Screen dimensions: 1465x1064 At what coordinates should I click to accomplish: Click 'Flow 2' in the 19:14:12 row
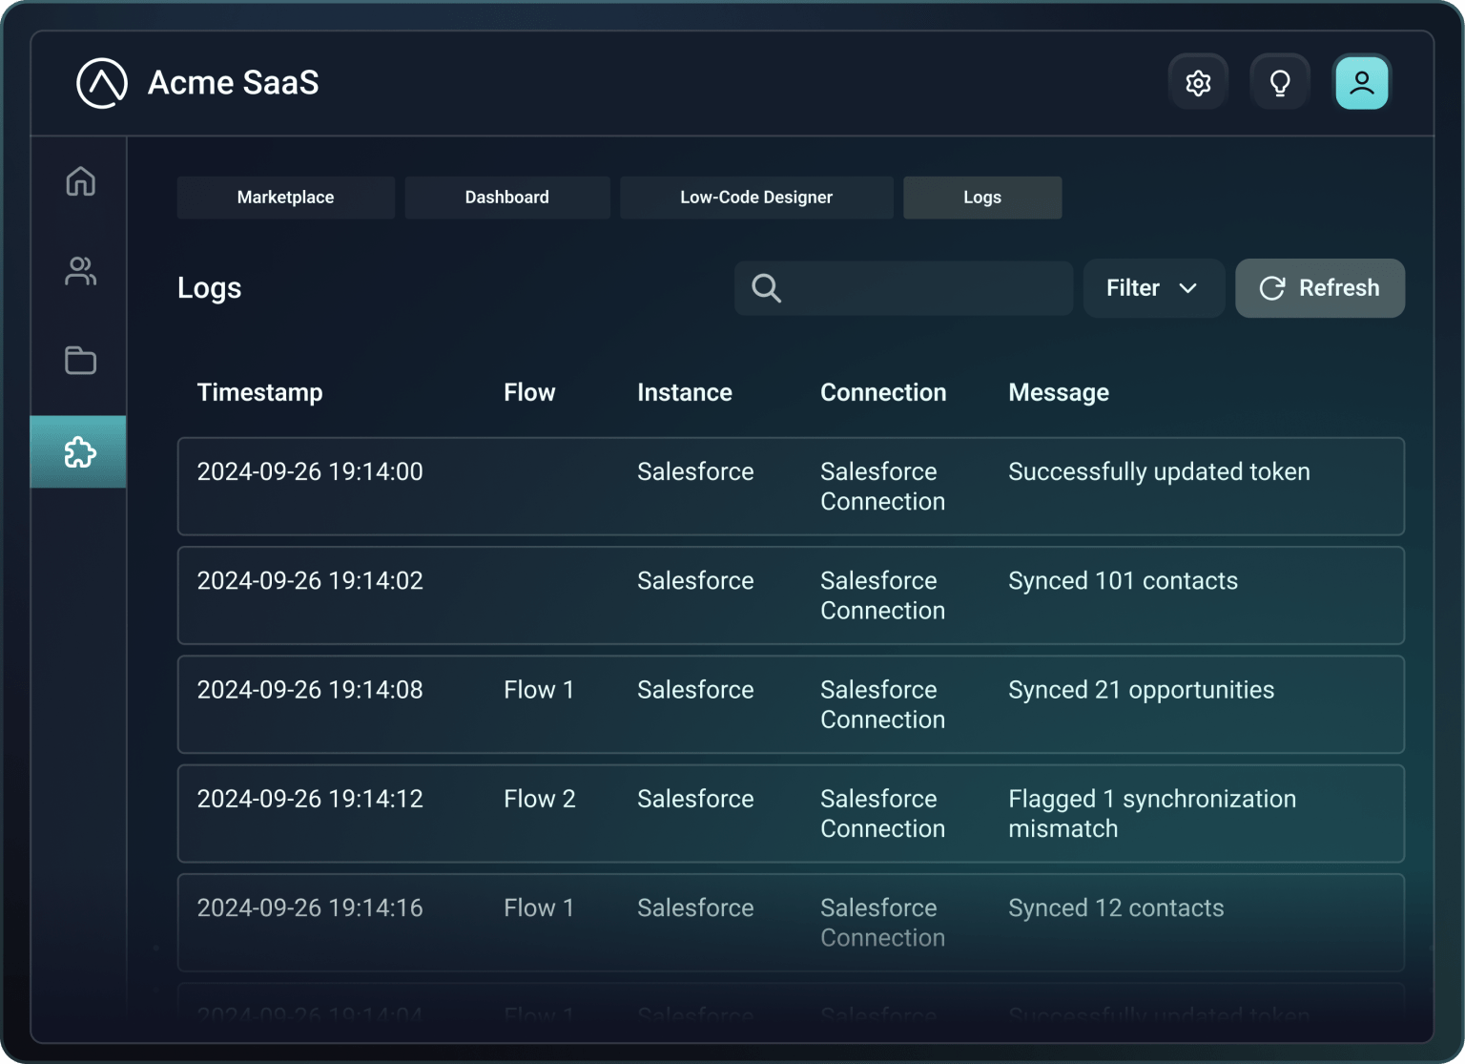[540, 799]
